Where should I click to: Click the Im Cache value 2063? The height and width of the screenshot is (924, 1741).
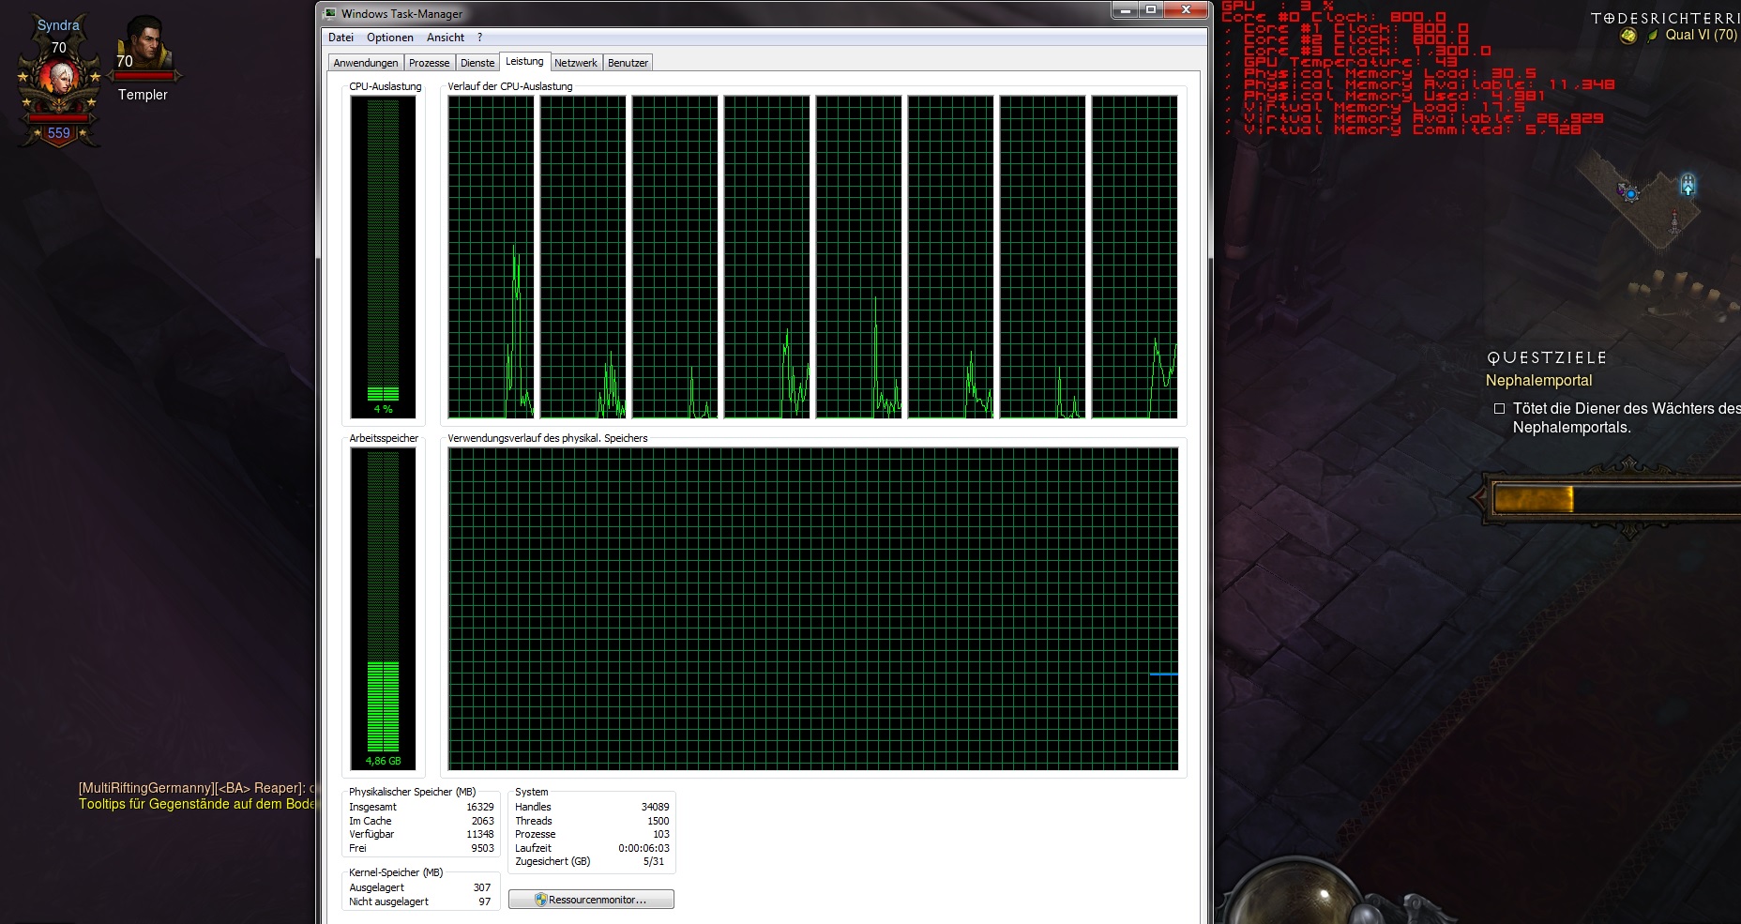click(x=482, y=821)
